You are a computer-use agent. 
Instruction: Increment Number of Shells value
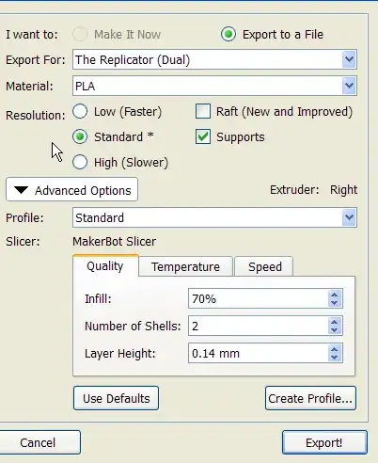pos(334,322)
